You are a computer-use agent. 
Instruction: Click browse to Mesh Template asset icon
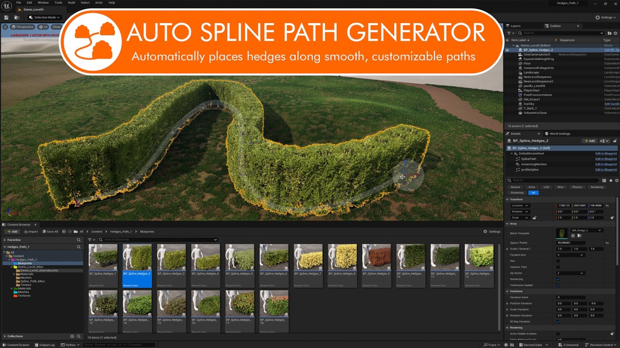click(x=579, y=235)
